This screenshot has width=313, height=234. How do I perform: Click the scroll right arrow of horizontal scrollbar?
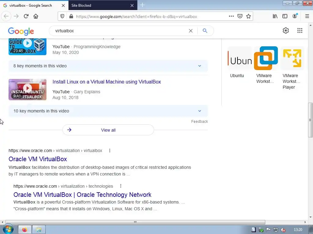(x=305, y=222)
